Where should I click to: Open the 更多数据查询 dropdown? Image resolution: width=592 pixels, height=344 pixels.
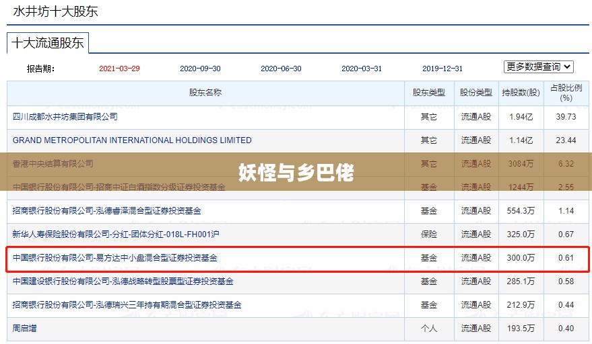pos(538,67)
